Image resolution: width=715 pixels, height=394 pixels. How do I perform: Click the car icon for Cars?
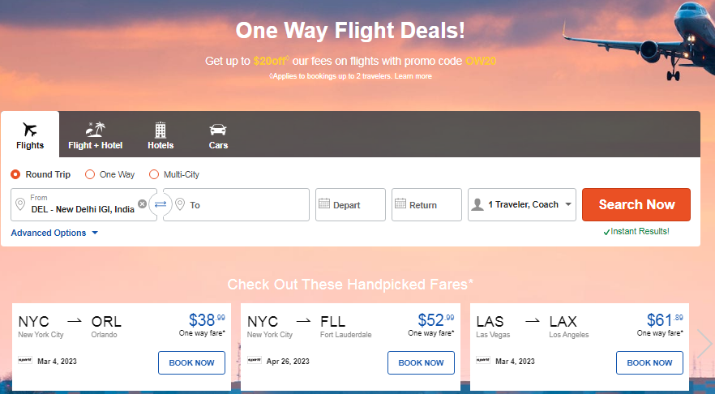click(218, 130)
